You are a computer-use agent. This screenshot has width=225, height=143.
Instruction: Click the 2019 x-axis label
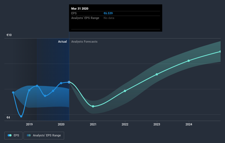[x=29, y=124]
